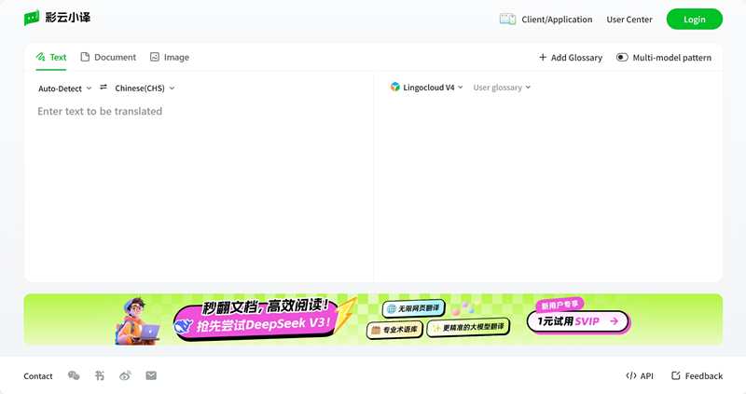The width and height of the screenshot is (746, 394).
Task: Click the Image tab picture icon
Action: pyautogui.click(x=155, y=57)
